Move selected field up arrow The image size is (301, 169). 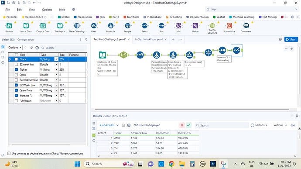26,48
